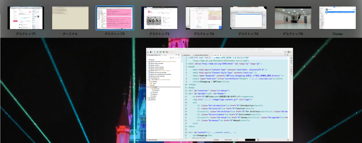Switch to the デスクトップ5 space thumbnail

click(x=248, y=18)
